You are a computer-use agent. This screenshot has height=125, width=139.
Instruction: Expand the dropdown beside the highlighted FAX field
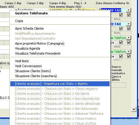click(128, 10)
